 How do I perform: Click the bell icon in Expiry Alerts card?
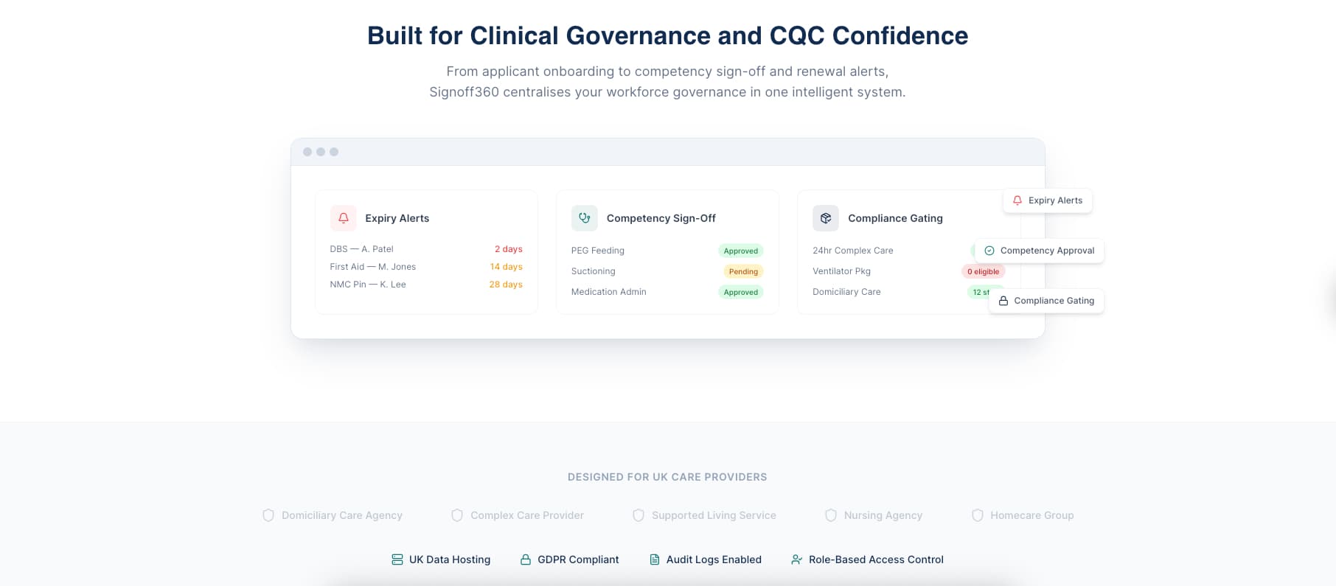(x=343, y=218)
